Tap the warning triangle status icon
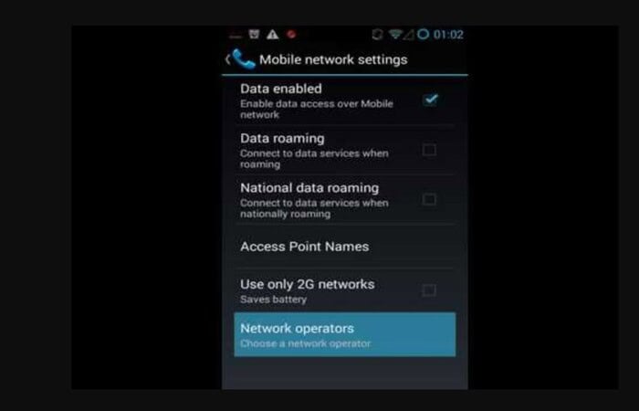 pyautogui.click(x=273, y=35)
